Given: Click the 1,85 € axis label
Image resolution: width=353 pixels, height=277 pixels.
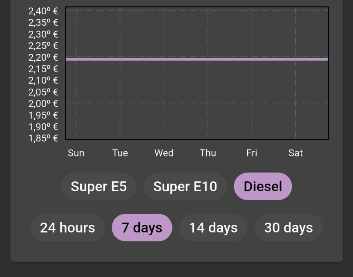Looking at the screenshot, I should (x=43, y=138).
